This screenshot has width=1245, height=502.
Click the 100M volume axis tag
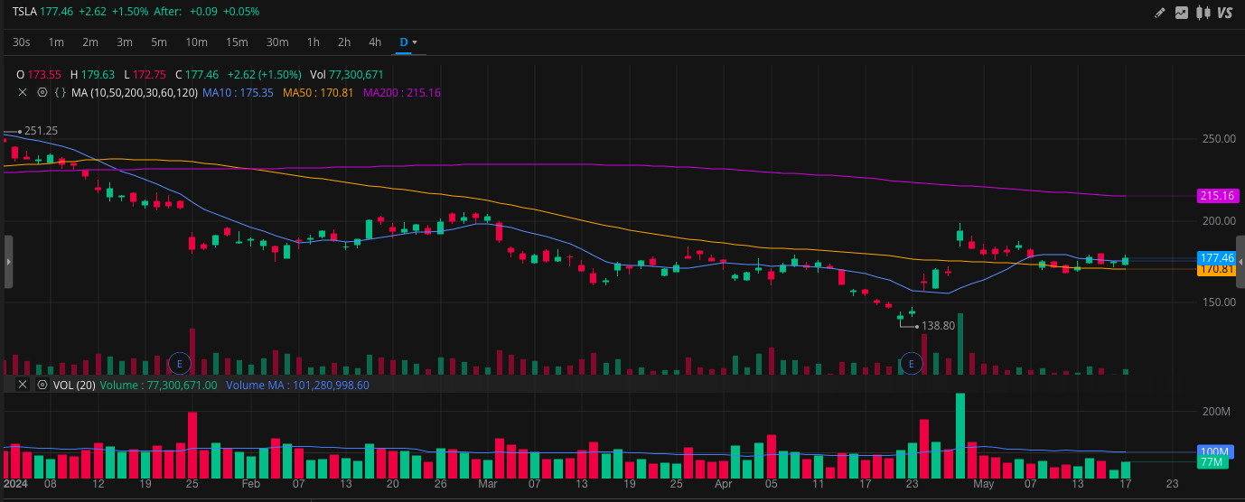[x=1216, y=451]
